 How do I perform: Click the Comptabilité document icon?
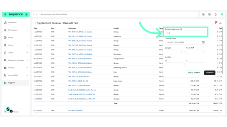pyautogui.click(x=5, y=75)
